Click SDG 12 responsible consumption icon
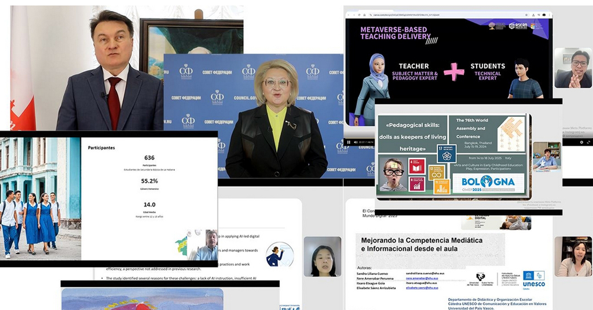Viewport: 593px width, 310px height. (x=437, y=172)
